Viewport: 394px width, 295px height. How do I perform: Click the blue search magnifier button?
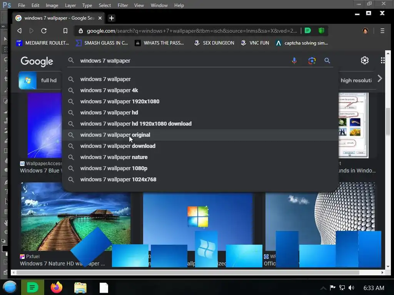pos(327,60)
